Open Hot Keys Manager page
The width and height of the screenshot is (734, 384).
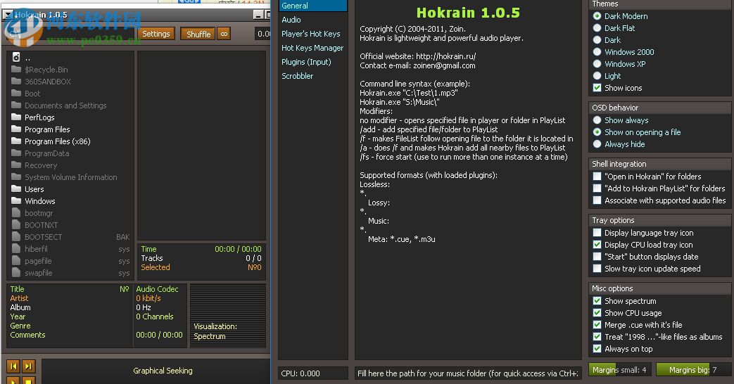(x=313, y=48)
